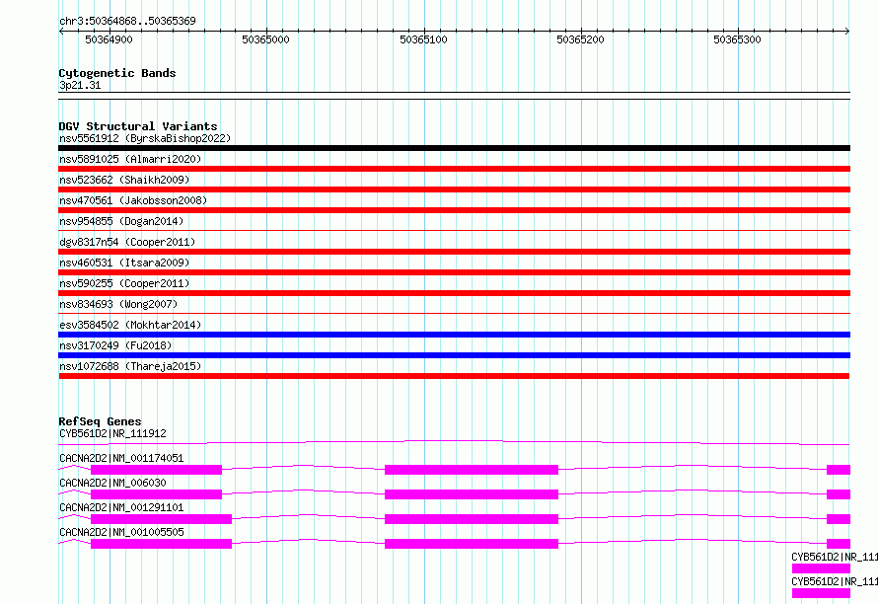Click last exon of CACNA2D2|NM_001005505 at right edge
878x604 pixels.
(839, 544)
